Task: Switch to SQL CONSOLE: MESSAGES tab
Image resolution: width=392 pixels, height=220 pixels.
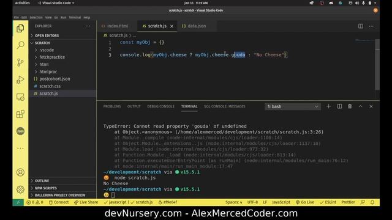Action: (x=225, y=106)
